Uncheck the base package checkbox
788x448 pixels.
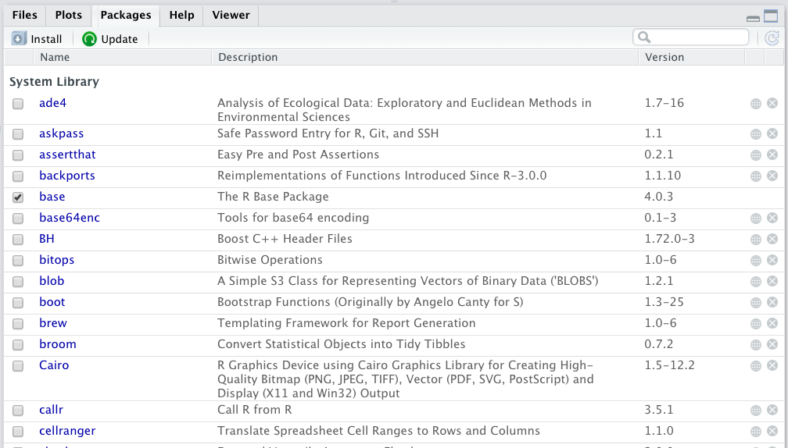[x=18, y=197]
